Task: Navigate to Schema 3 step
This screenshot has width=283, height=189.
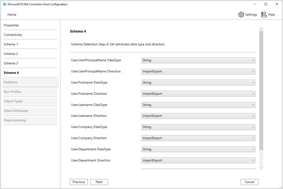Action: 11,63
